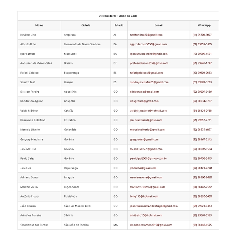Select the Nome column header
The image size is (240, 240).
[39, 25]
